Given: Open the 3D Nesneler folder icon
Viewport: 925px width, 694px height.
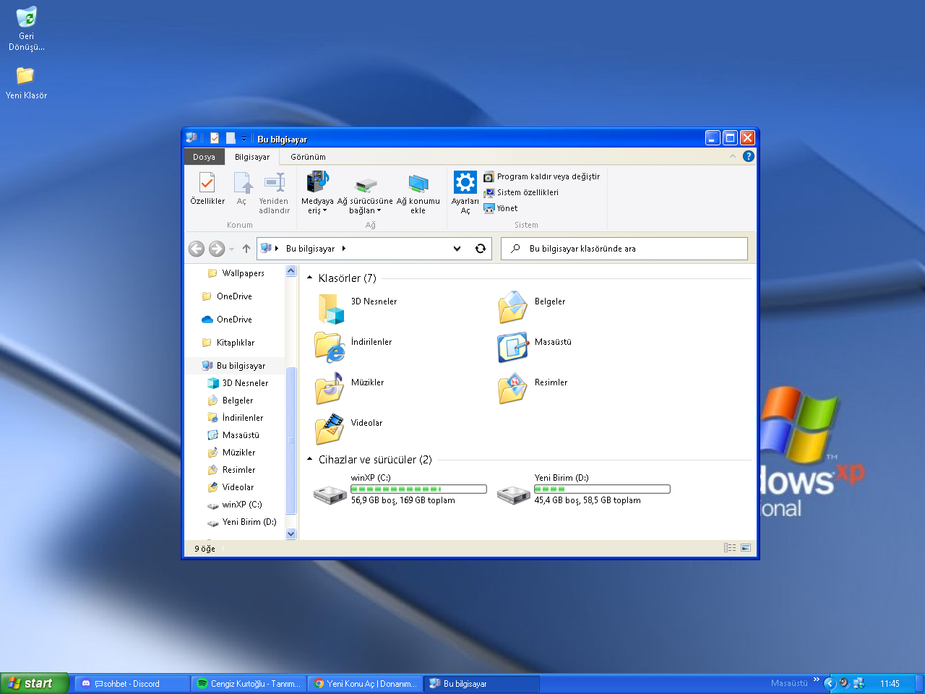Looking at the screenshot, I should coord(330,309).
